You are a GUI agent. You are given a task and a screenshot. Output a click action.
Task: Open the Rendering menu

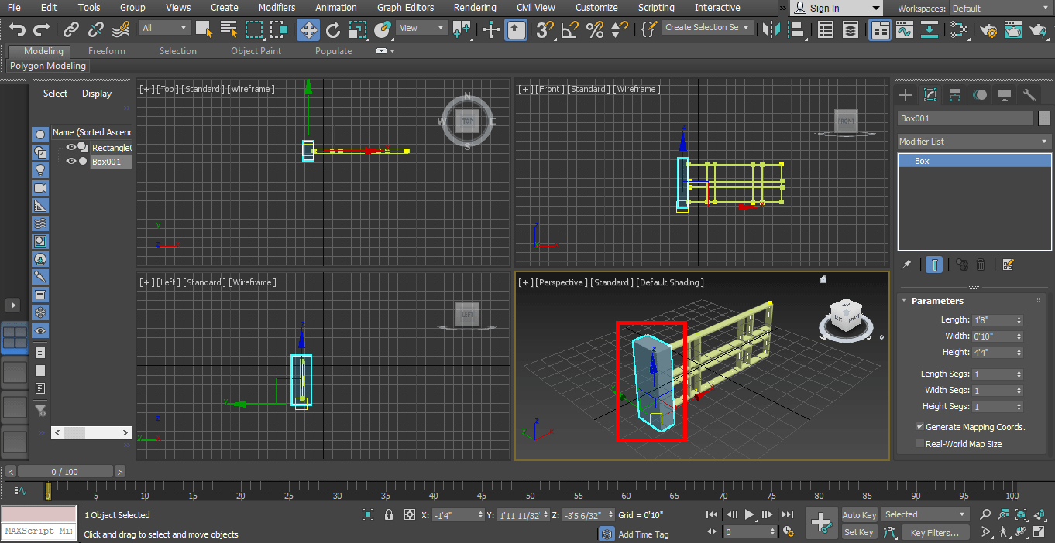pos(474,7)
